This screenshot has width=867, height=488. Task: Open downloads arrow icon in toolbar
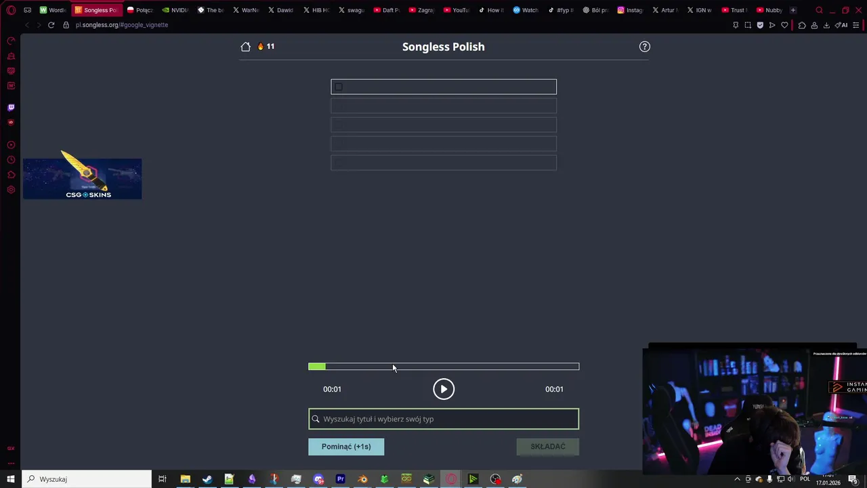[826, 25]
